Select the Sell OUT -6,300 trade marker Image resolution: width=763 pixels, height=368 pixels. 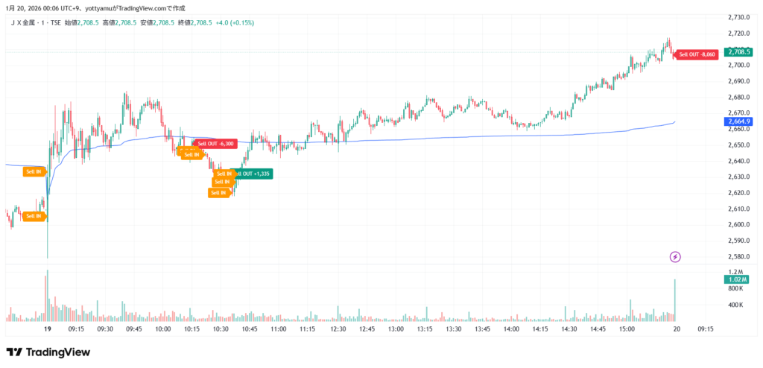[215, 144]
